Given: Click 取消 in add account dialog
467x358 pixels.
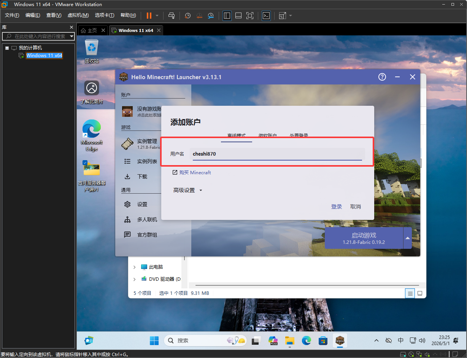Looking at the screenshot, I should [356, 207].
